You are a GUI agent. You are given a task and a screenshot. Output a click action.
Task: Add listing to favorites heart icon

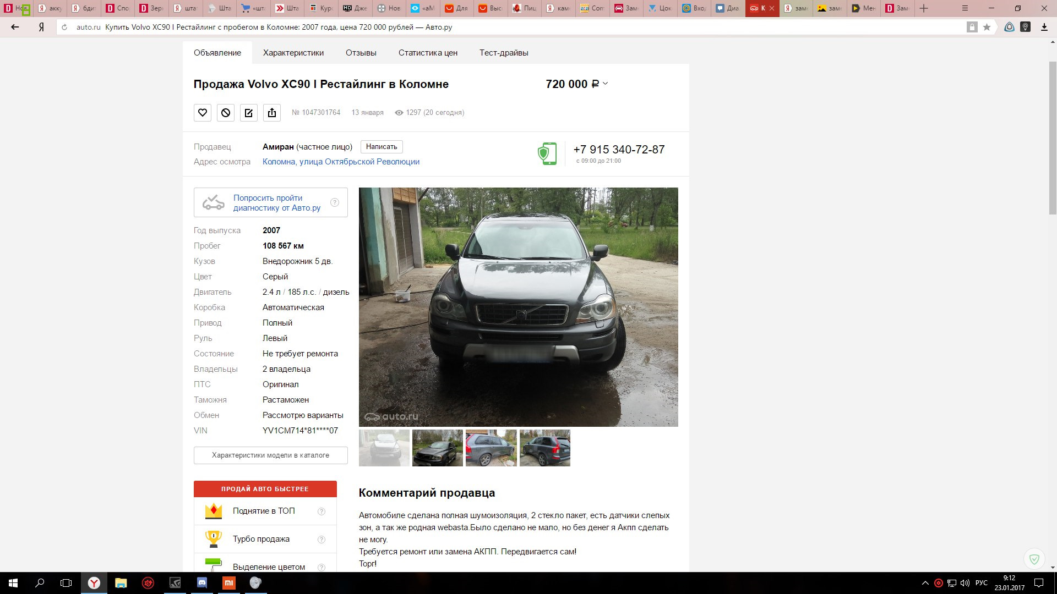coord(203,113)
